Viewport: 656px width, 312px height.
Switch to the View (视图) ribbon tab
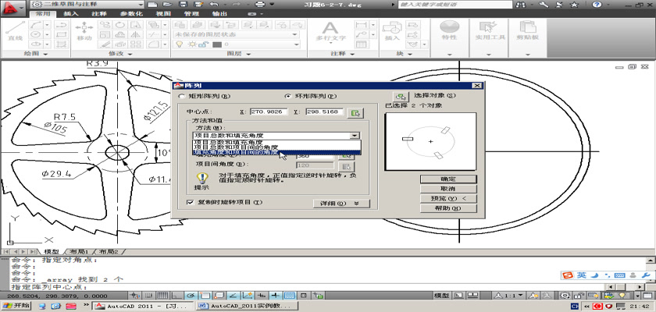pyautogui.click(x=163, y=14)
